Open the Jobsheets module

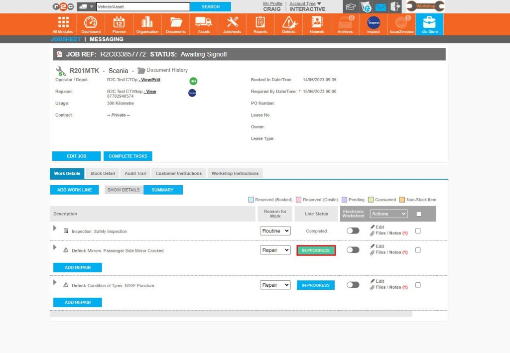[232, 23]
